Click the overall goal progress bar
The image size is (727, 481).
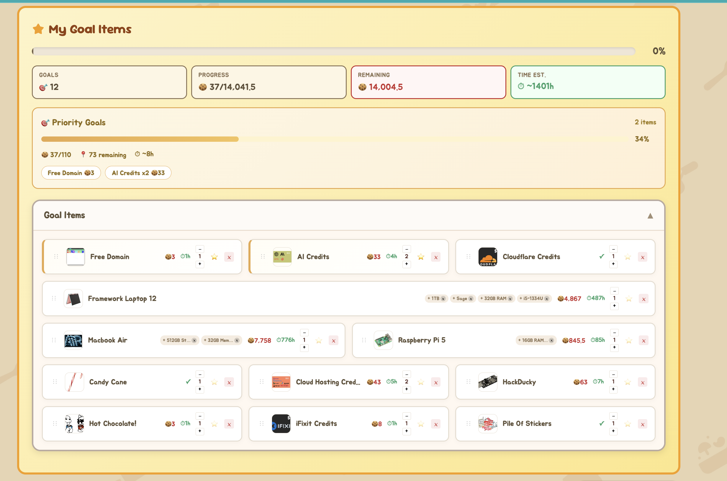(x=333, y=51)
